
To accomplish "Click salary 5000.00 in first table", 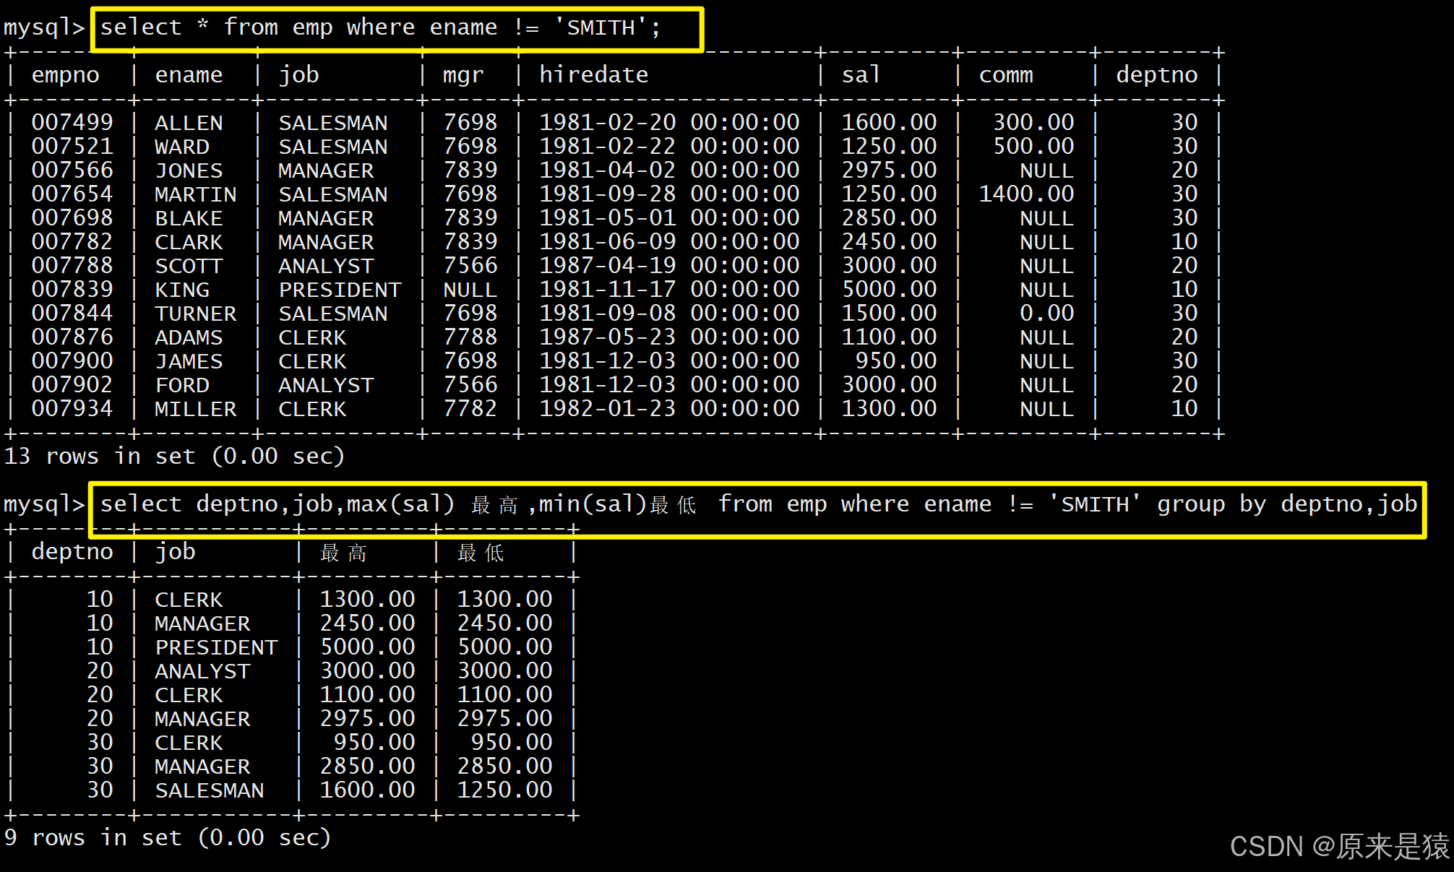I will pos(889,290).
